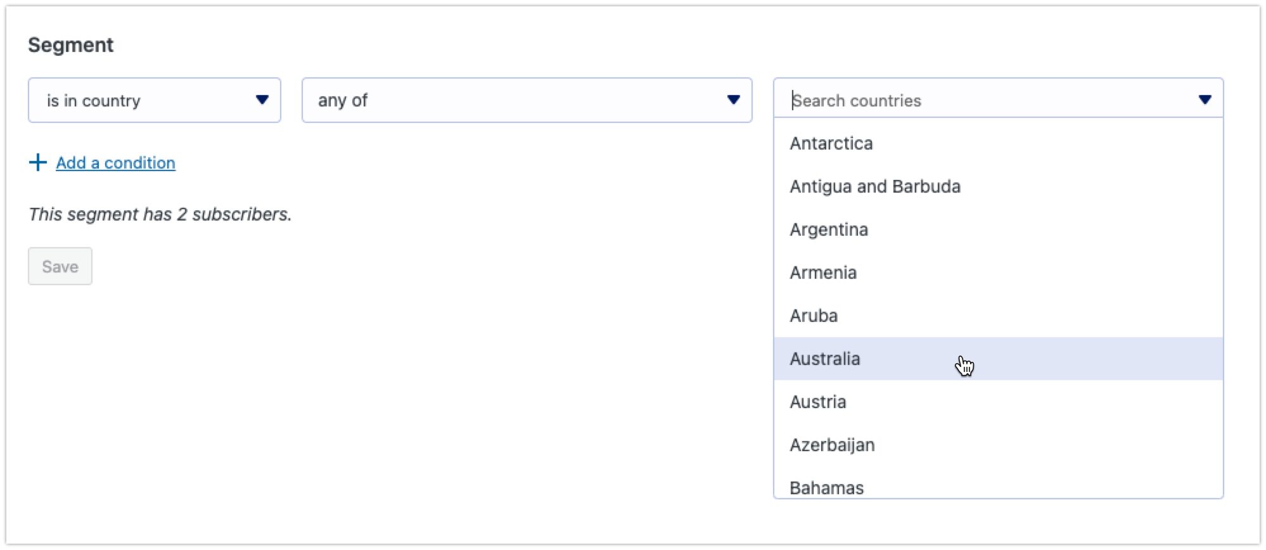The width and height of the screenshot is (1266, 550).
Task: Select Aruba from the list
Action: tap(998, 316)
